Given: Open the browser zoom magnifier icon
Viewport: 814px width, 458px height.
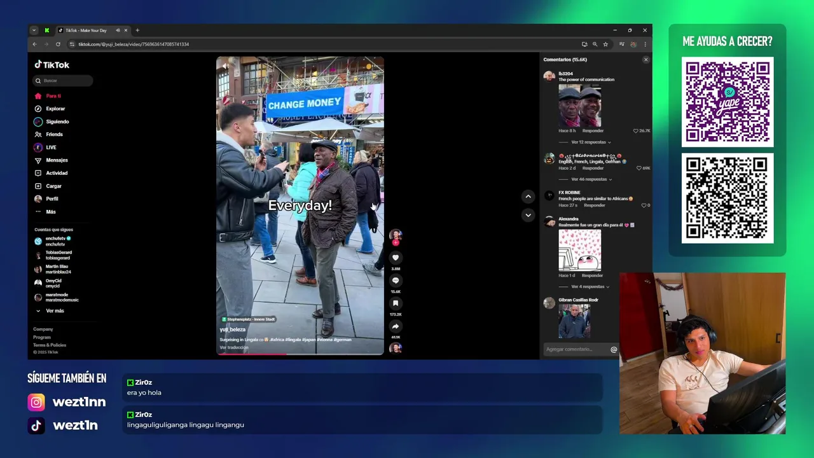Looking at the screenshot, I should (x=595, y=44).
